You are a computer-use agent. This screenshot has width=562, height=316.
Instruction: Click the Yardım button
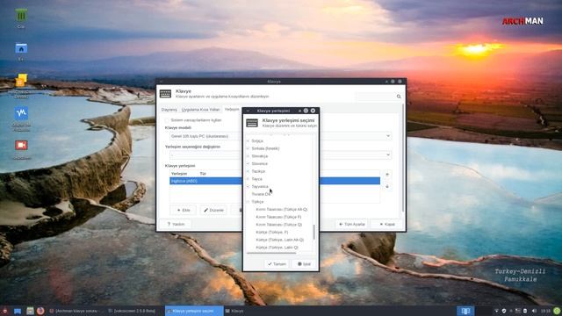point(176,225)
